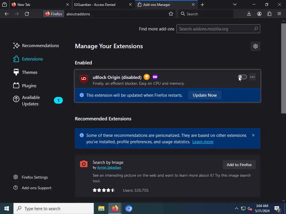Screen dimensions: 286x214
Task: Click the taskbar Type here to search box
Action: (54, 208)
